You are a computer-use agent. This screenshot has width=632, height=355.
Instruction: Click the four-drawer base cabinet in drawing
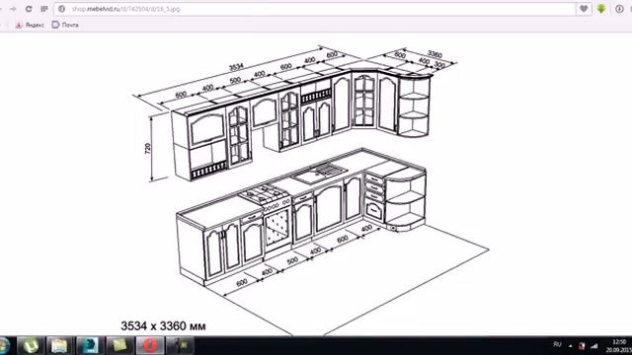[374, 196]
